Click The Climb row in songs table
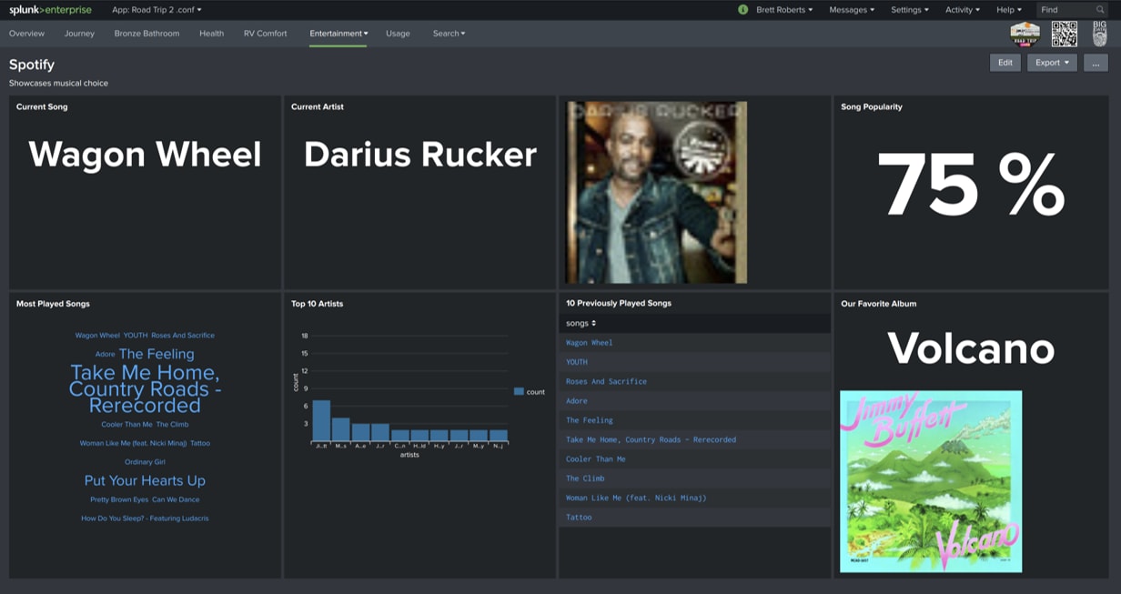Screen dimensions: 1121x594 point(694,478)
